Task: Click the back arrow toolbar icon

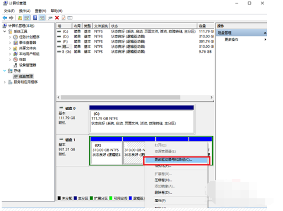Action: (5, 18)
